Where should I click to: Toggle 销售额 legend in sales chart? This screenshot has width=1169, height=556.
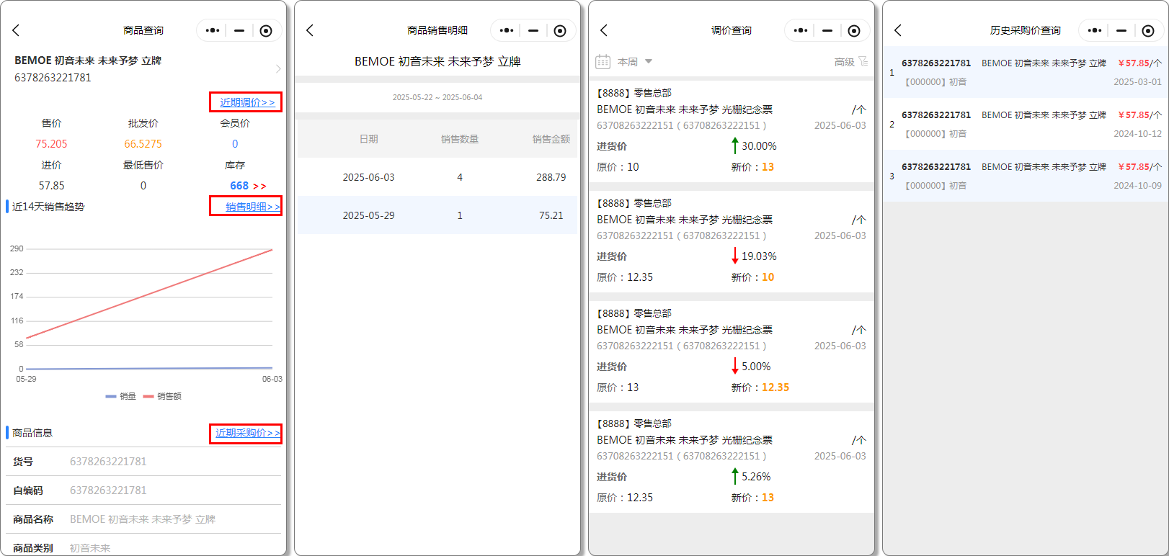(x=162, y=396)
